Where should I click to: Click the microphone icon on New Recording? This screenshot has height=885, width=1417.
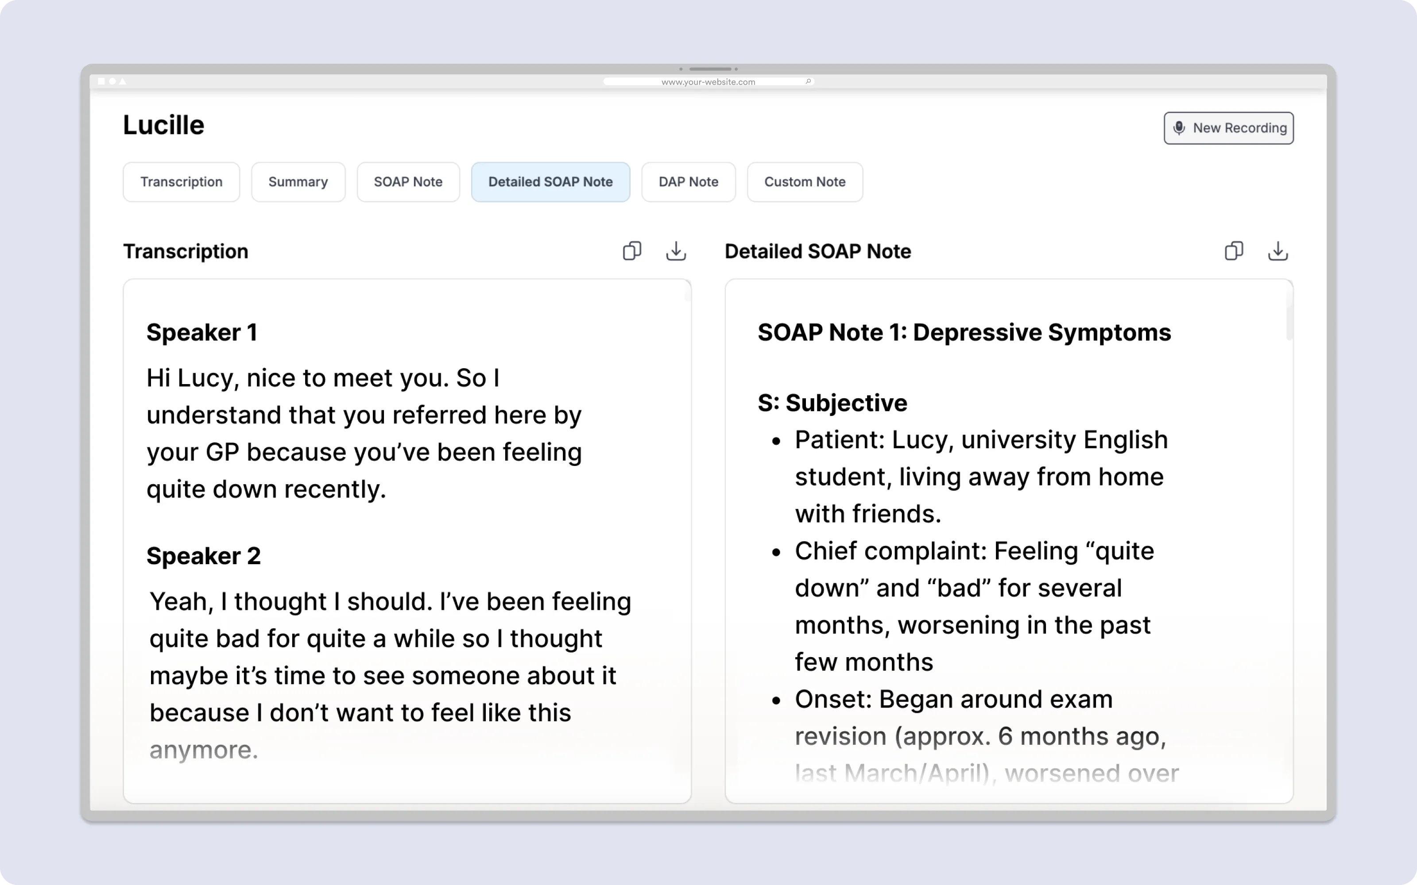(x=1179, y=127)
